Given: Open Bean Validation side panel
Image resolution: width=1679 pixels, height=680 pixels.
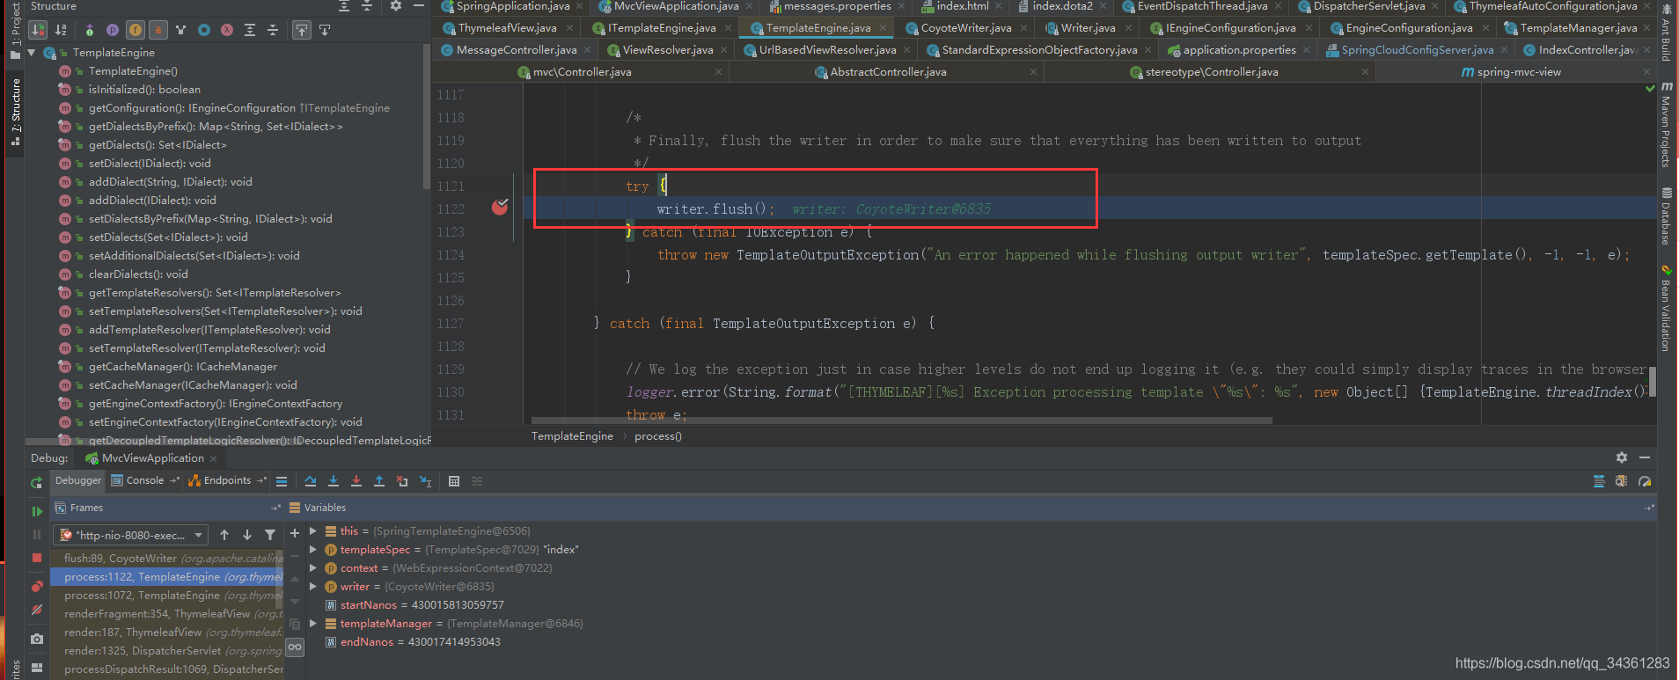Looking at the screenshot, I should 1666,308.
